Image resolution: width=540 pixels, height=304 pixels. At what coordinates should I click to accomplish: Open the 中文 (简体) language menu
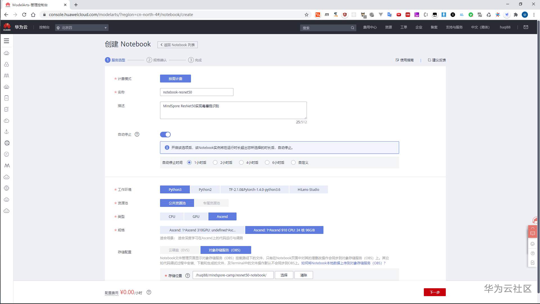[x=480, y=27]
